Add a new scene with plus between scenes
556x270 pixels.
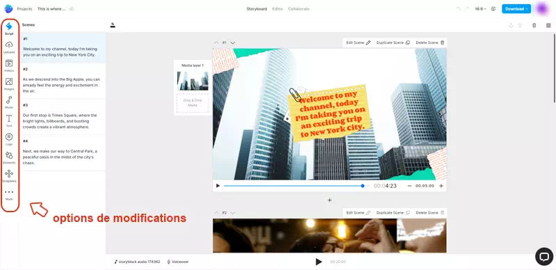(x=329, y=200)
